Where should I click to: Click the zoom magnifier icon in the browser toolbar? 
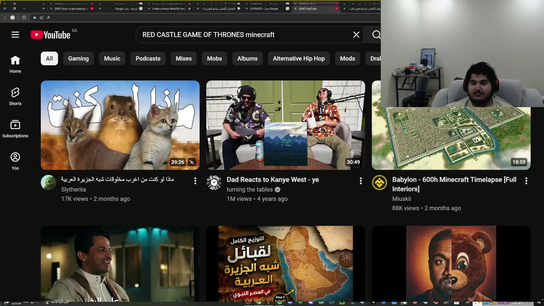[48, 17]
